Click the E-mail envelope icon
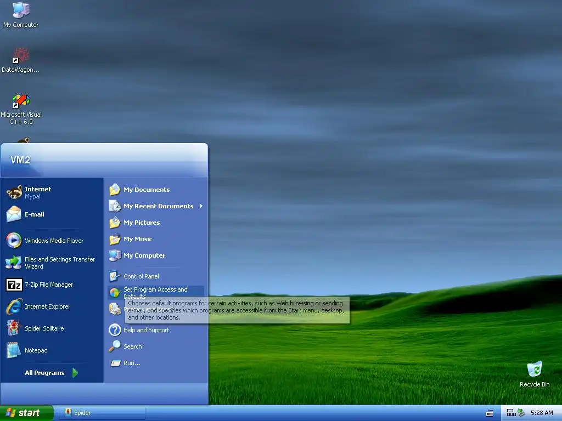The height and width of the screenshot is (421, 562). (x=14, y=214)
